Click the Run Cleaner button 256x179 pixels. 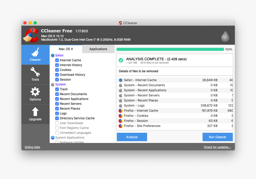point(218,137)
